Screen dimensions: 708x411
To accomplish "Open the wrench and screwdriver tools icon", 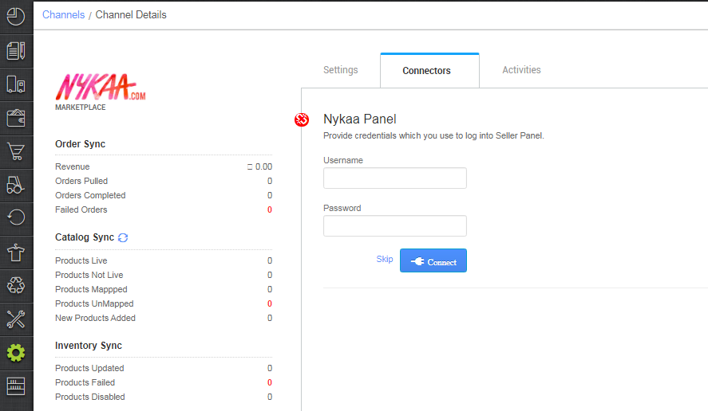I will point(16,319).
